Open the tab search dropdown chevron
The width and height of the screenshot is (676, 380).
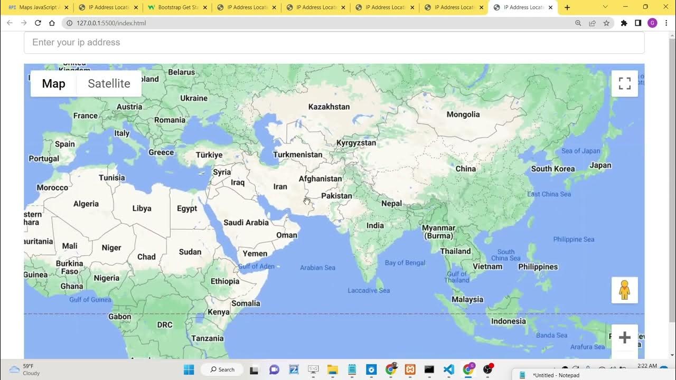(x=605, y=7)
